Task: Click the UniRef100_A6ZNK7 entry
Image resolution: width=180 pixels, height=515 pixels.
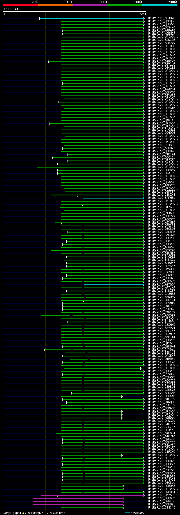Action: (161, 334)
